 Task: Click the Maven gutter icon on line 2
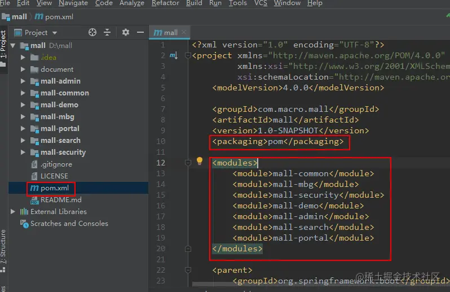click(174, 55)
